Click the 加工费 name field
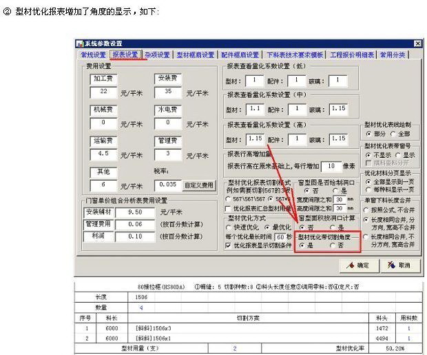The width and height of the screenshot is (427, 355). (x=103, y=79)
